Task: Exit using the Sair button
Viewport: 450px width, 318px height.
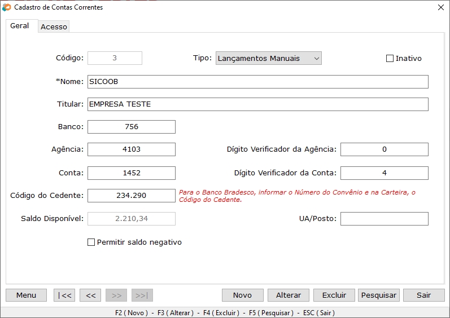Action: click(423, 295)
